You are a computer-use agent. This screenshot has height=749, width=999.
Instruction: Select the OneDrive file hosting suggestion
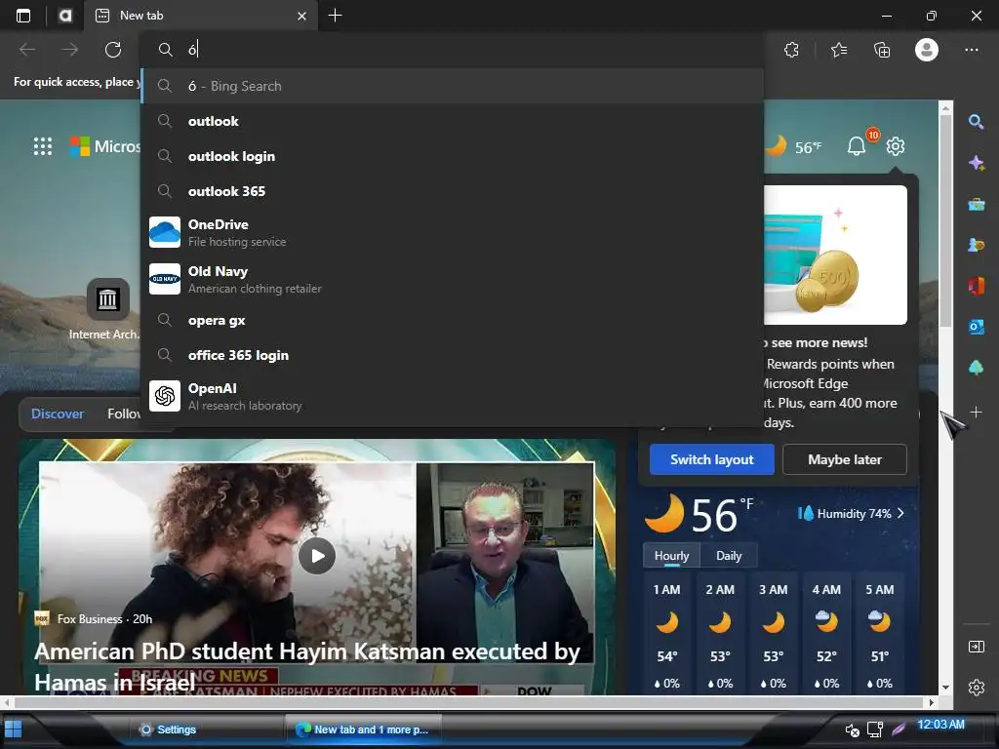(x=453, y=232)
